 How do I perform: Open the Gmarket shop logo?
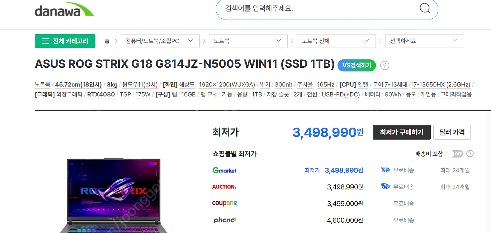click(x=224, y=170)
